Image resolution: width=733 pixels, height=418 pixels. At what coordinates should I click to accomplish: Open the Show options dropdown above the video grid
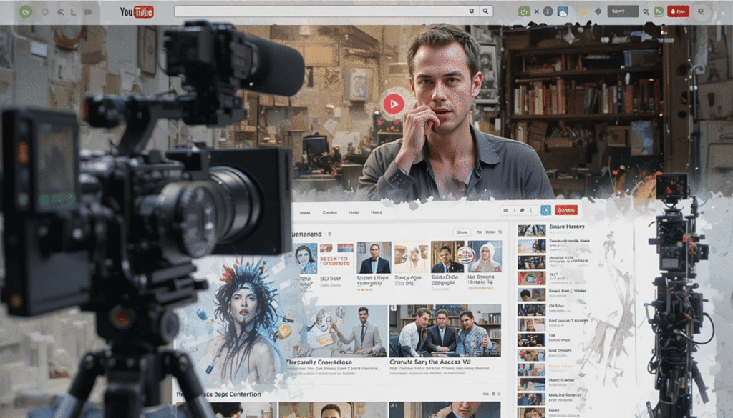pos(461,231)
